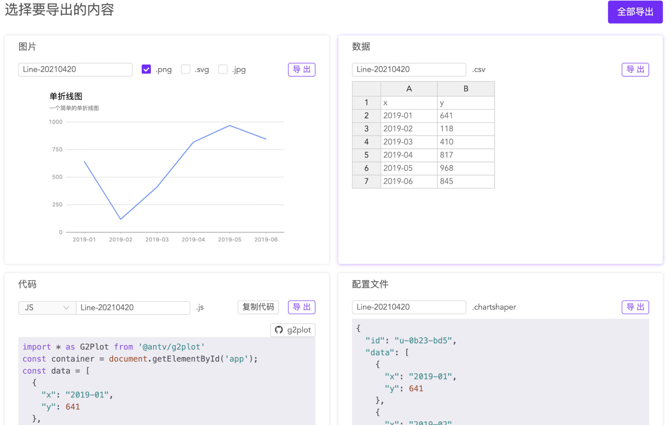Image resolution: width=672 pixels, height=425 pixels.
Task: Click the y header cell
Action: tap(466, 102)
